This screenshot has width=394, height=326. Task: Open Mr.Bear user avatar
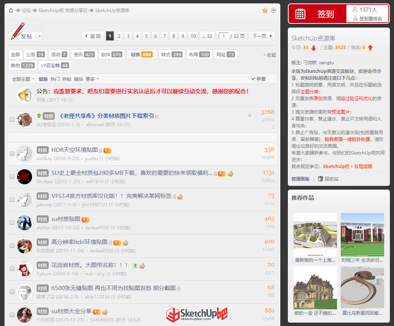(x=25, y=177)
